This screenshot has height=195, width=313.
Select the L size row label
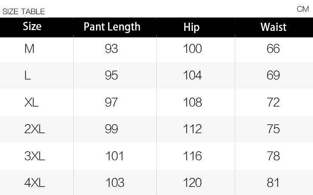(x=28, y=76)
